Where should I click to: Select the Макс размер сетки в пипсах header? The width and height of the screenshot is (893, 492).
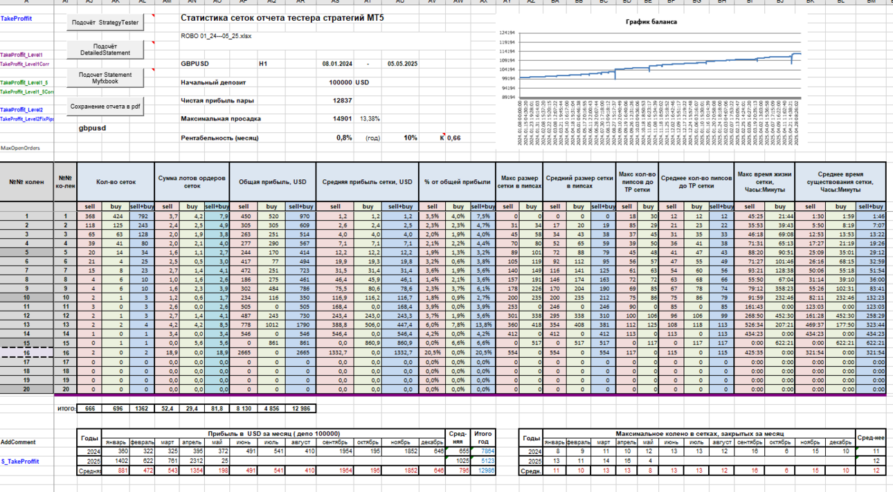pos(520,182)
